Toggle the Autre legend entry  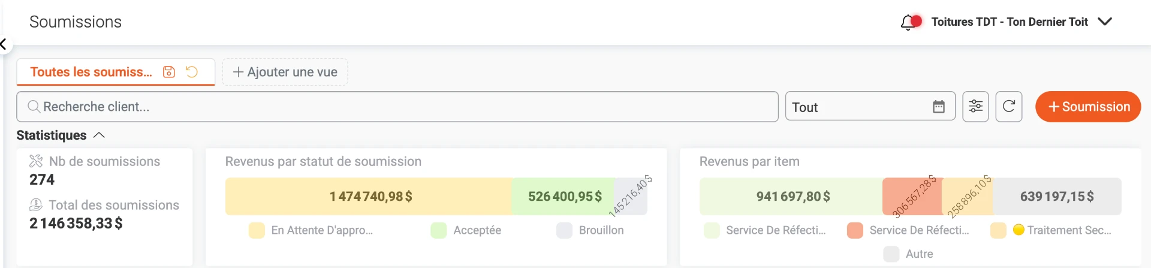909,254
